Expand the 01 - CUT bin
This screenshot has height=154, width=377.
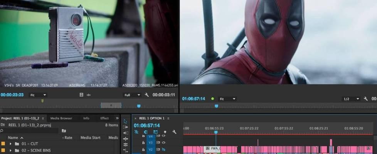tap(10, 144)
